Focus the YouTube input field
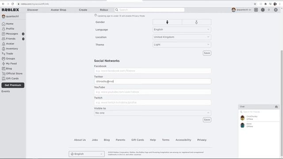The image size is (283, 159). pos(153,92)
